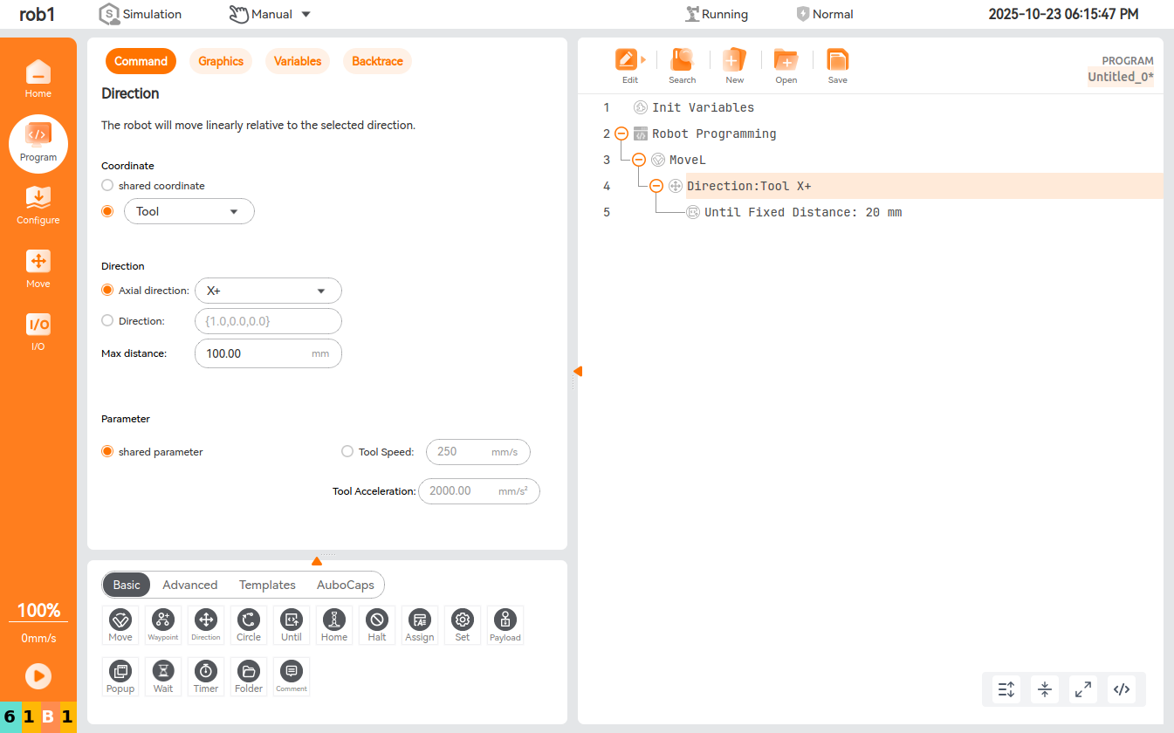This screenshot has height=733, width=1174.
Task: Enable the Tool Speed radio option
Action: (347, 451)
